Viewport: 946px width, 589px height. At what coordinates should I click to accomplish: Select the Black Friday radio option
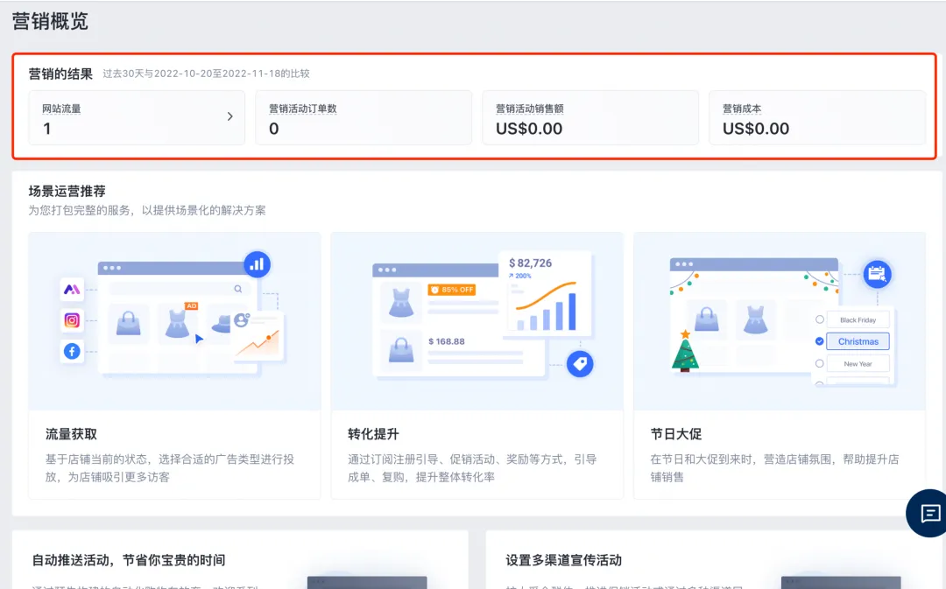click(x=819, y=319)
